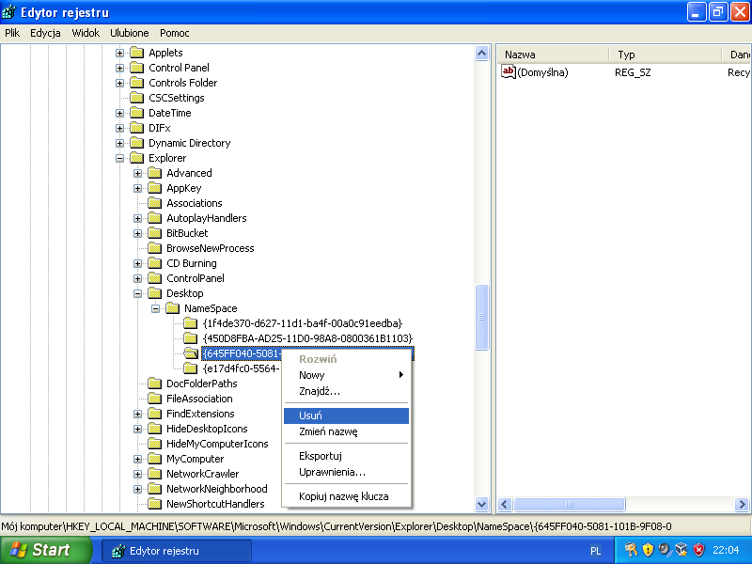Click the Controls Folder folder icon
Image resolution: width=752 pixels, height=564 pixels.
(137, 83)
